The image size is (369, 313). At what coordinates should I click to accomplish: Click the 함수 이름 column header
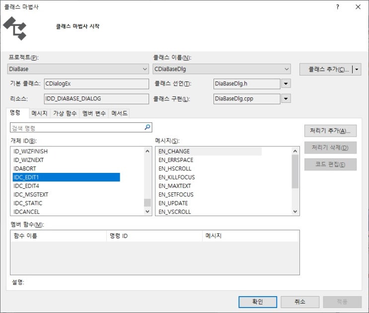tap(59, 236)
